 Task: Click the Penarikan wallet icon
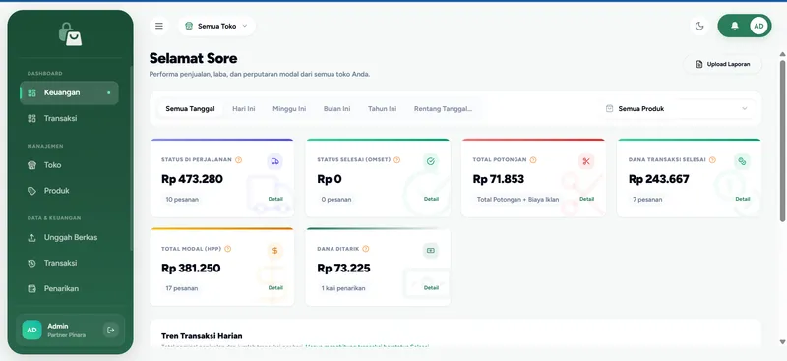31,288
